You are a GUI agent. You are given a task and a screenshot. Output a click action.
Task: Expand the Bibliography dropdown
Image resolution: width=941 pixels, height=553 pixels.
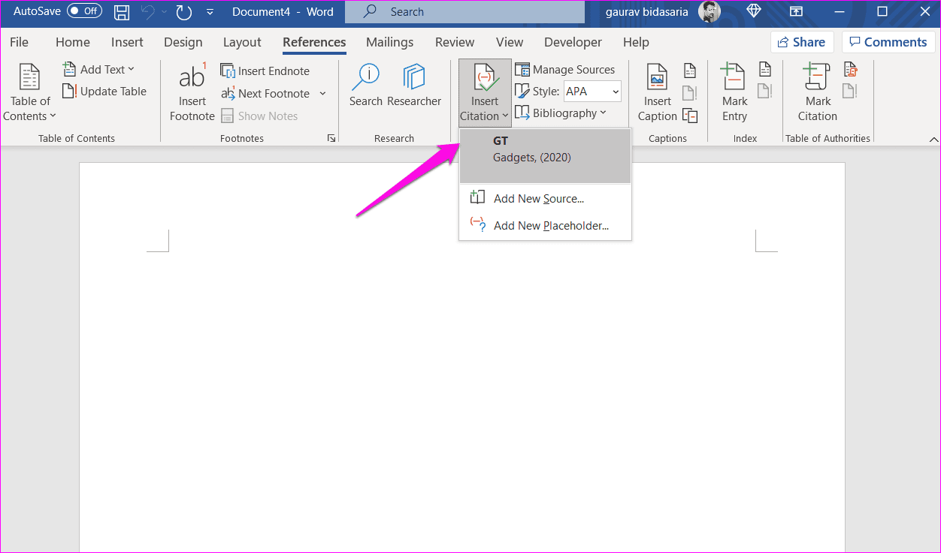[x=561, y=113]
